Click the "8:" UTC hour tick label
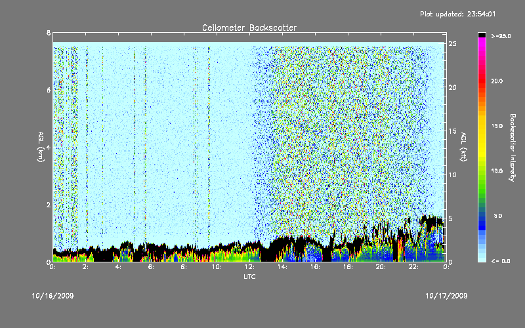The height and width of the screenshot is (328, 525). [184, 267]
